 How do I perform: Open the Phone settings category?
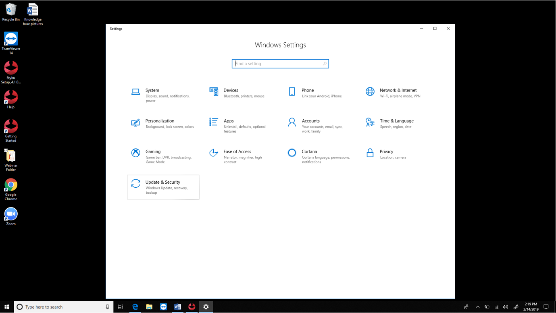(x=307, y=91)
